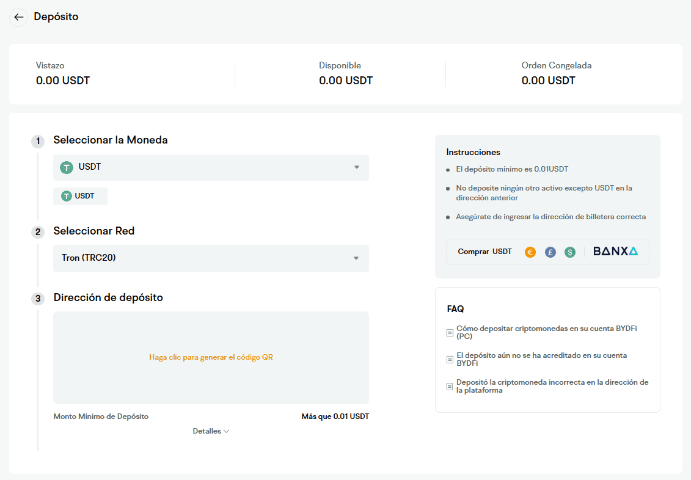Click the Disponible 0.00 USDT balance
The width and height of the screenshot is (691, 480).
point(346,81)
